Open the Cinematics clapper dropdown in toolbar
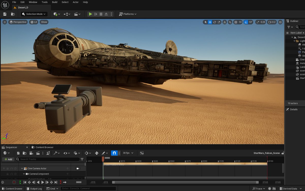The image size is (305, 191). click(77, 14)
